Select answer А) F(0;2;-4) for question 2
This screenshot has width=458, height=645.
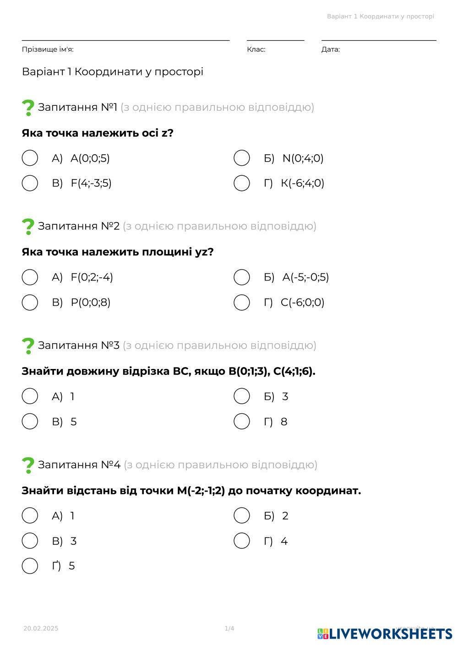pyautogui.click(x=30, y=277)
